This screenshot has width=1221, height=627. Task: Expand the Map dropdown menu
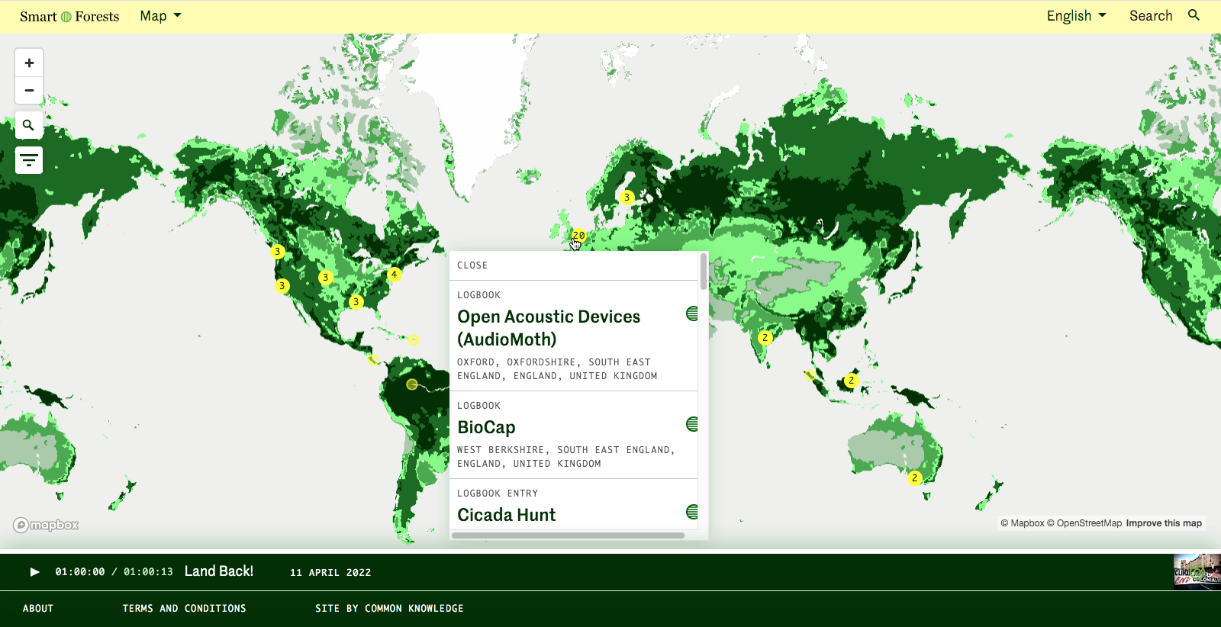[x=160, y=16]
